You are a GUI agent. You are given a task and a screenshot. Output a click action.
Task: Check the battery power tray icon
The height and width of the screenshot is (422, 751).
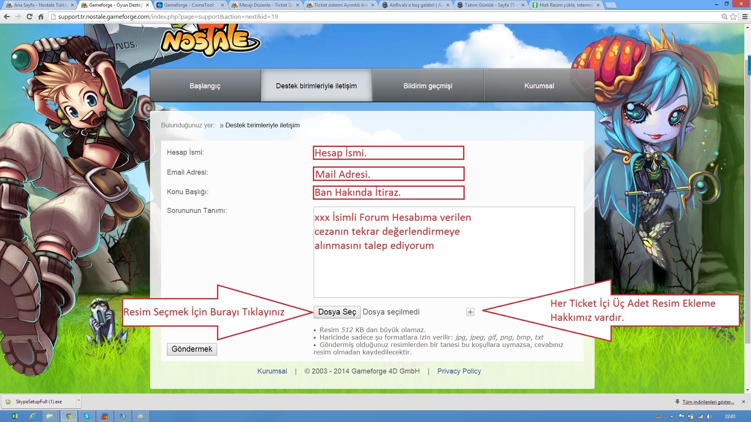tap(691, 417)
